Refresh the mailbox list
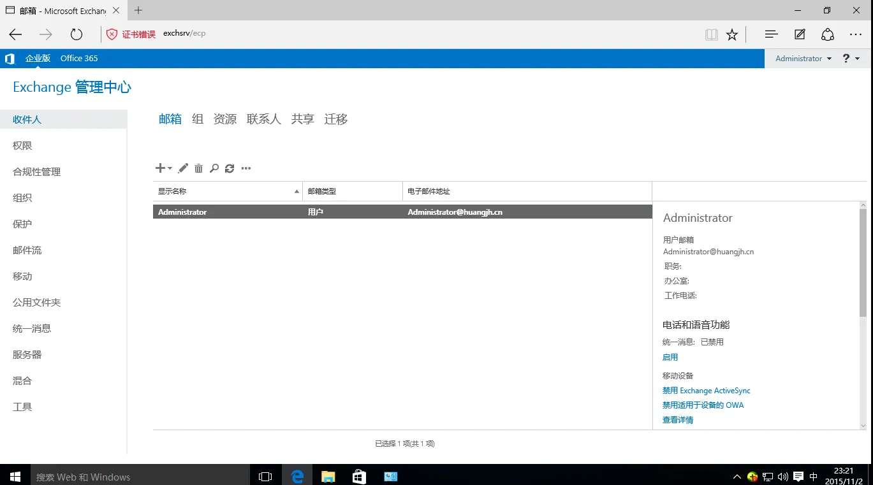 point(230,168)
